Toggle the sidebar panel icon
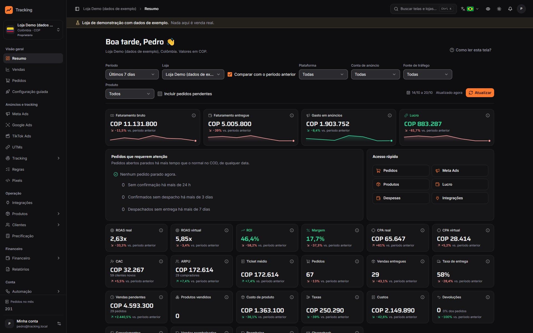Viewport: 533px width, 333px height. [x=77, y=9]
